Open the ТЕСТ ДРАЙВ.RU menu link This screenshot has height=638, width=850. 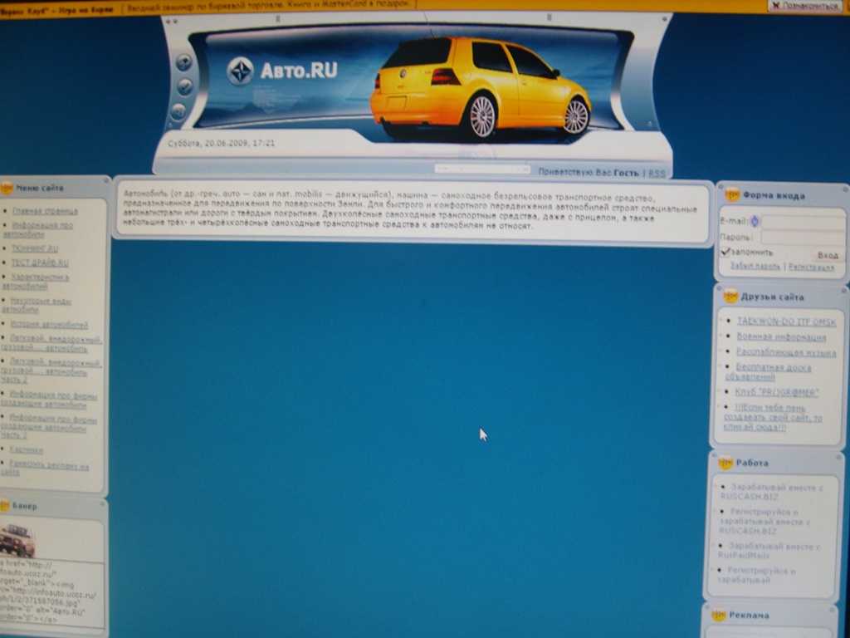40,263
